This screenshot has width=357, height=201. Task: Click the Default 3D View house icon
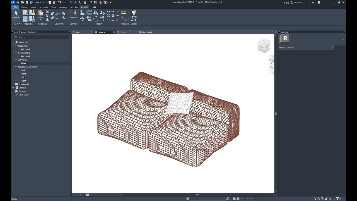85,2
